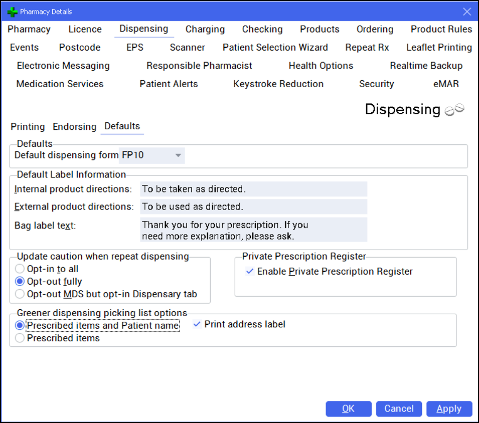This screenshot has width=479, height=423.
Task: Open the Patient Selection Wizard tab
Action: pos(275,48)
